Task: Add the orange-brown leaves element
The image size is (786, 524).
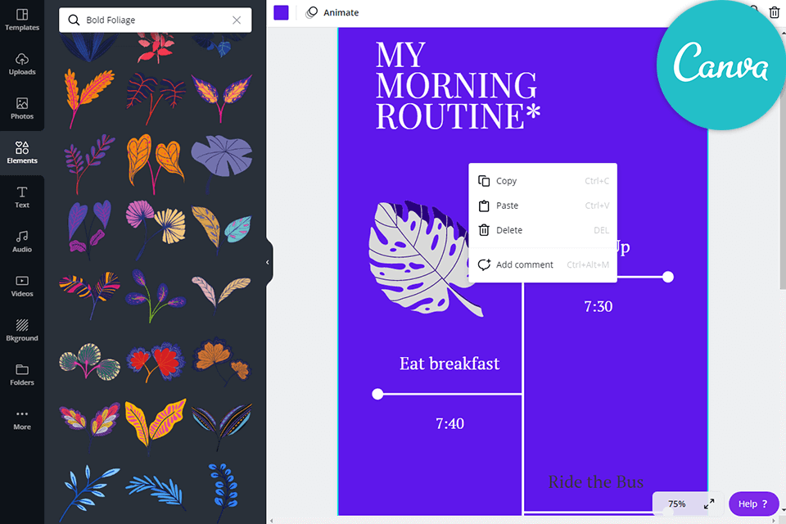Action: point(222,361)
